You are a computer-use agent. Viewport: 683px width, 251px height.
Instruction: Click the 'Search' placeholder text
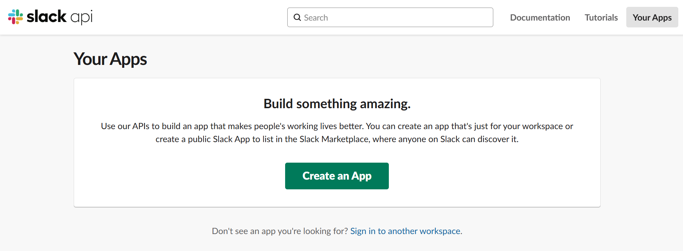point(316,18)
